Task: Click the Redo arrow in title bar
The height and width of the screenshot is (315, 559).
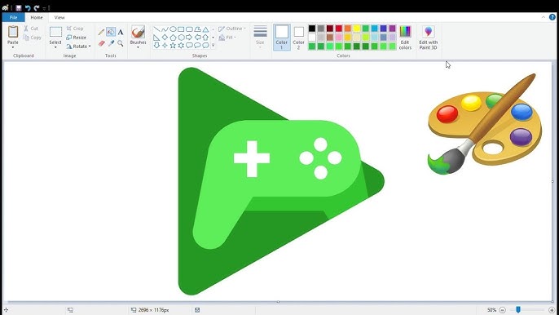Action: [37, 7]
